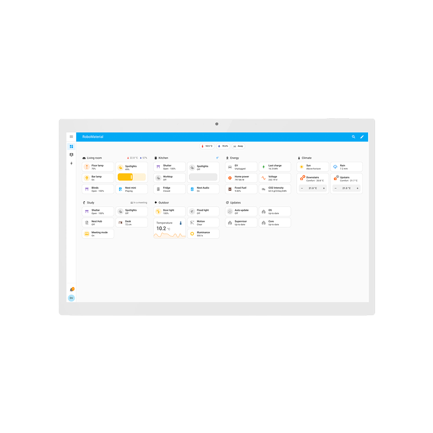Open the CO2 intensity card

tap(275, 189)
